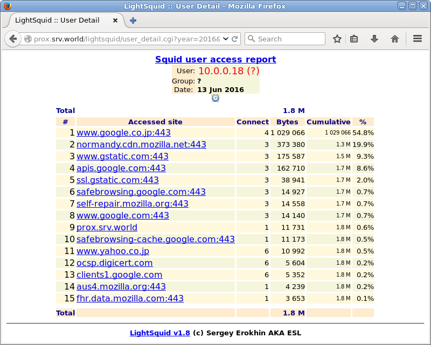Open the prox.srv.world site link
Screen dimensions: 431x345
107,228
